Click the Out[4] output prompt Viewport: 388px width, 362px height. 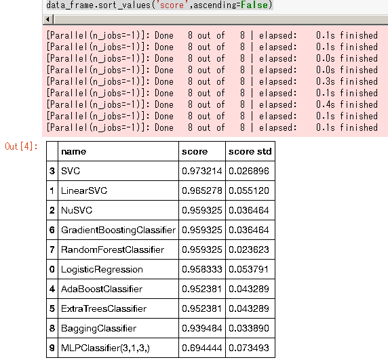point(21,146)
